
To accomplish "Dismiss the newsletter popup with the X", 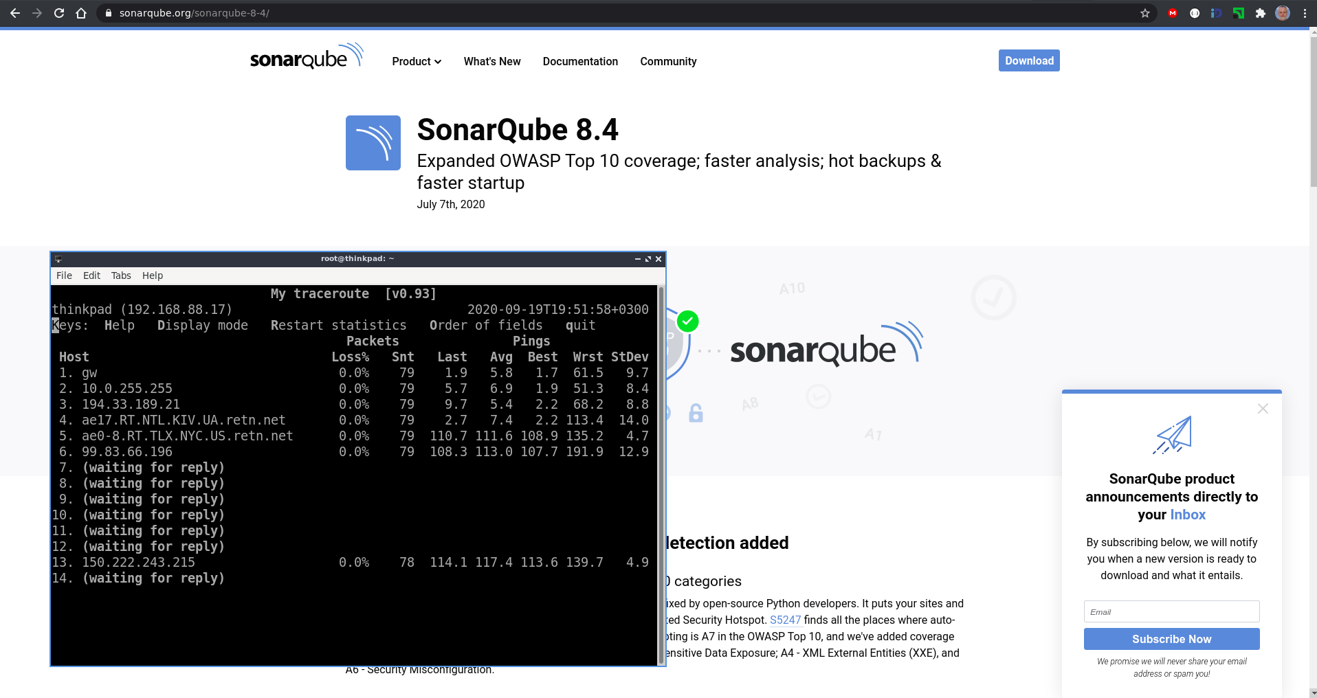I will (x=1263, y=409).
